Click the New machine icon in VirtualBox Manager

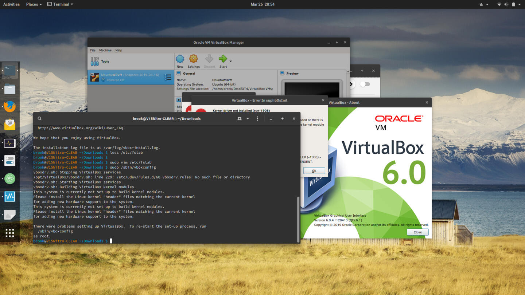click(x=180, y=59)
